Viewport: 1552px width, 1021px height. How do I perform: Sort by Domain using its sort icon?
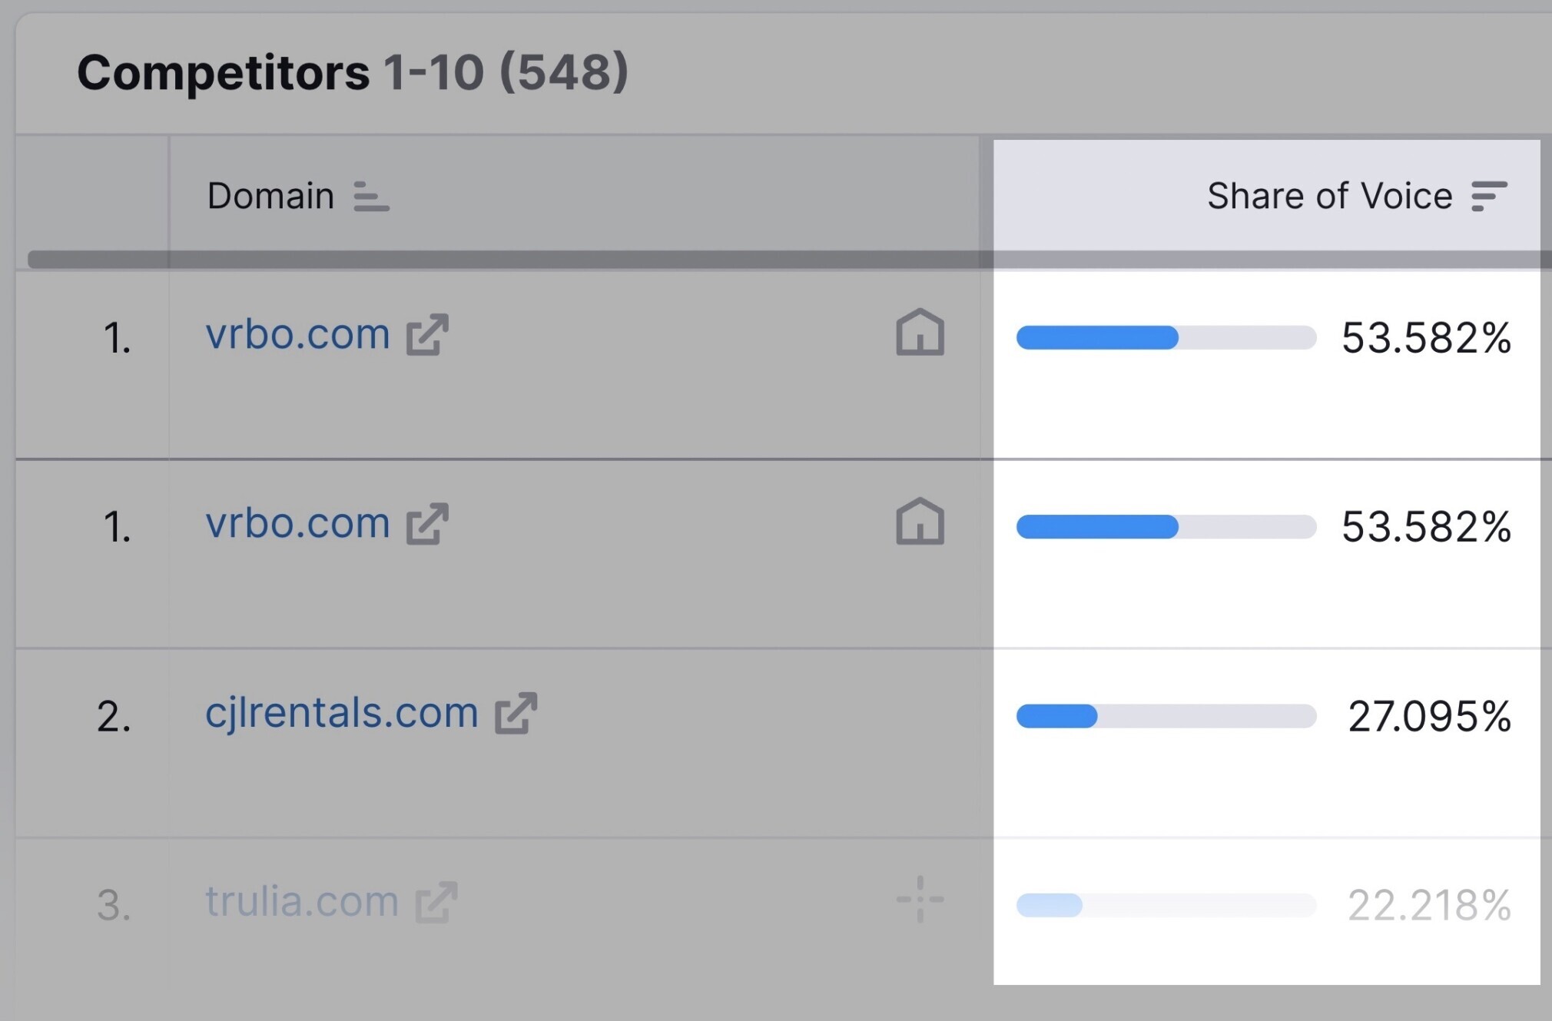pyautogui.click(x=371, y=197)
